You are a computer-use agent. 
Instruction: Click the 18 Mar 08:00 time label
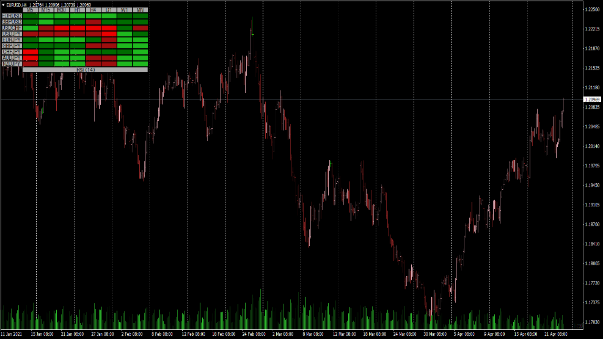pyautogui.click(x=375, y=334)
